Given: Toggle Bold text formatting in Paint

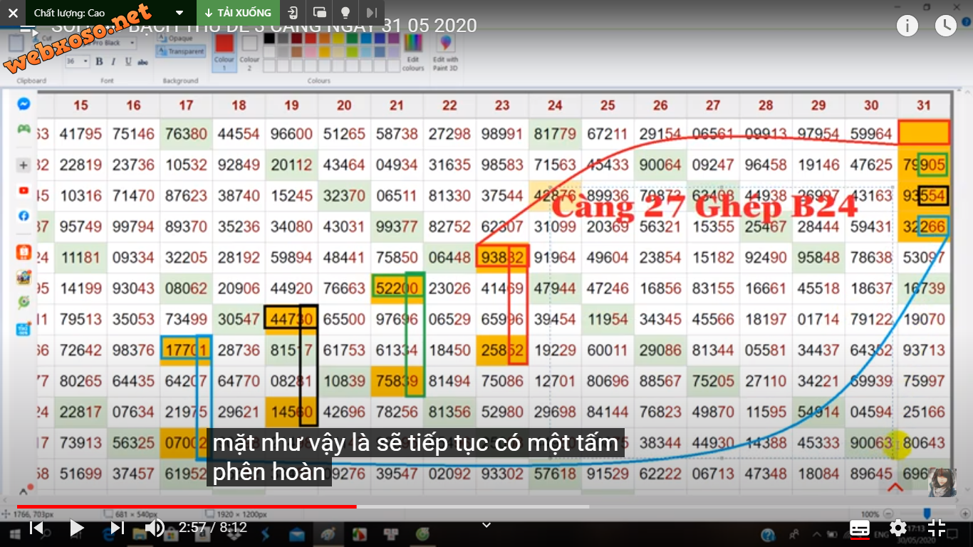Looking at the screenshot, I should point(99,62).
